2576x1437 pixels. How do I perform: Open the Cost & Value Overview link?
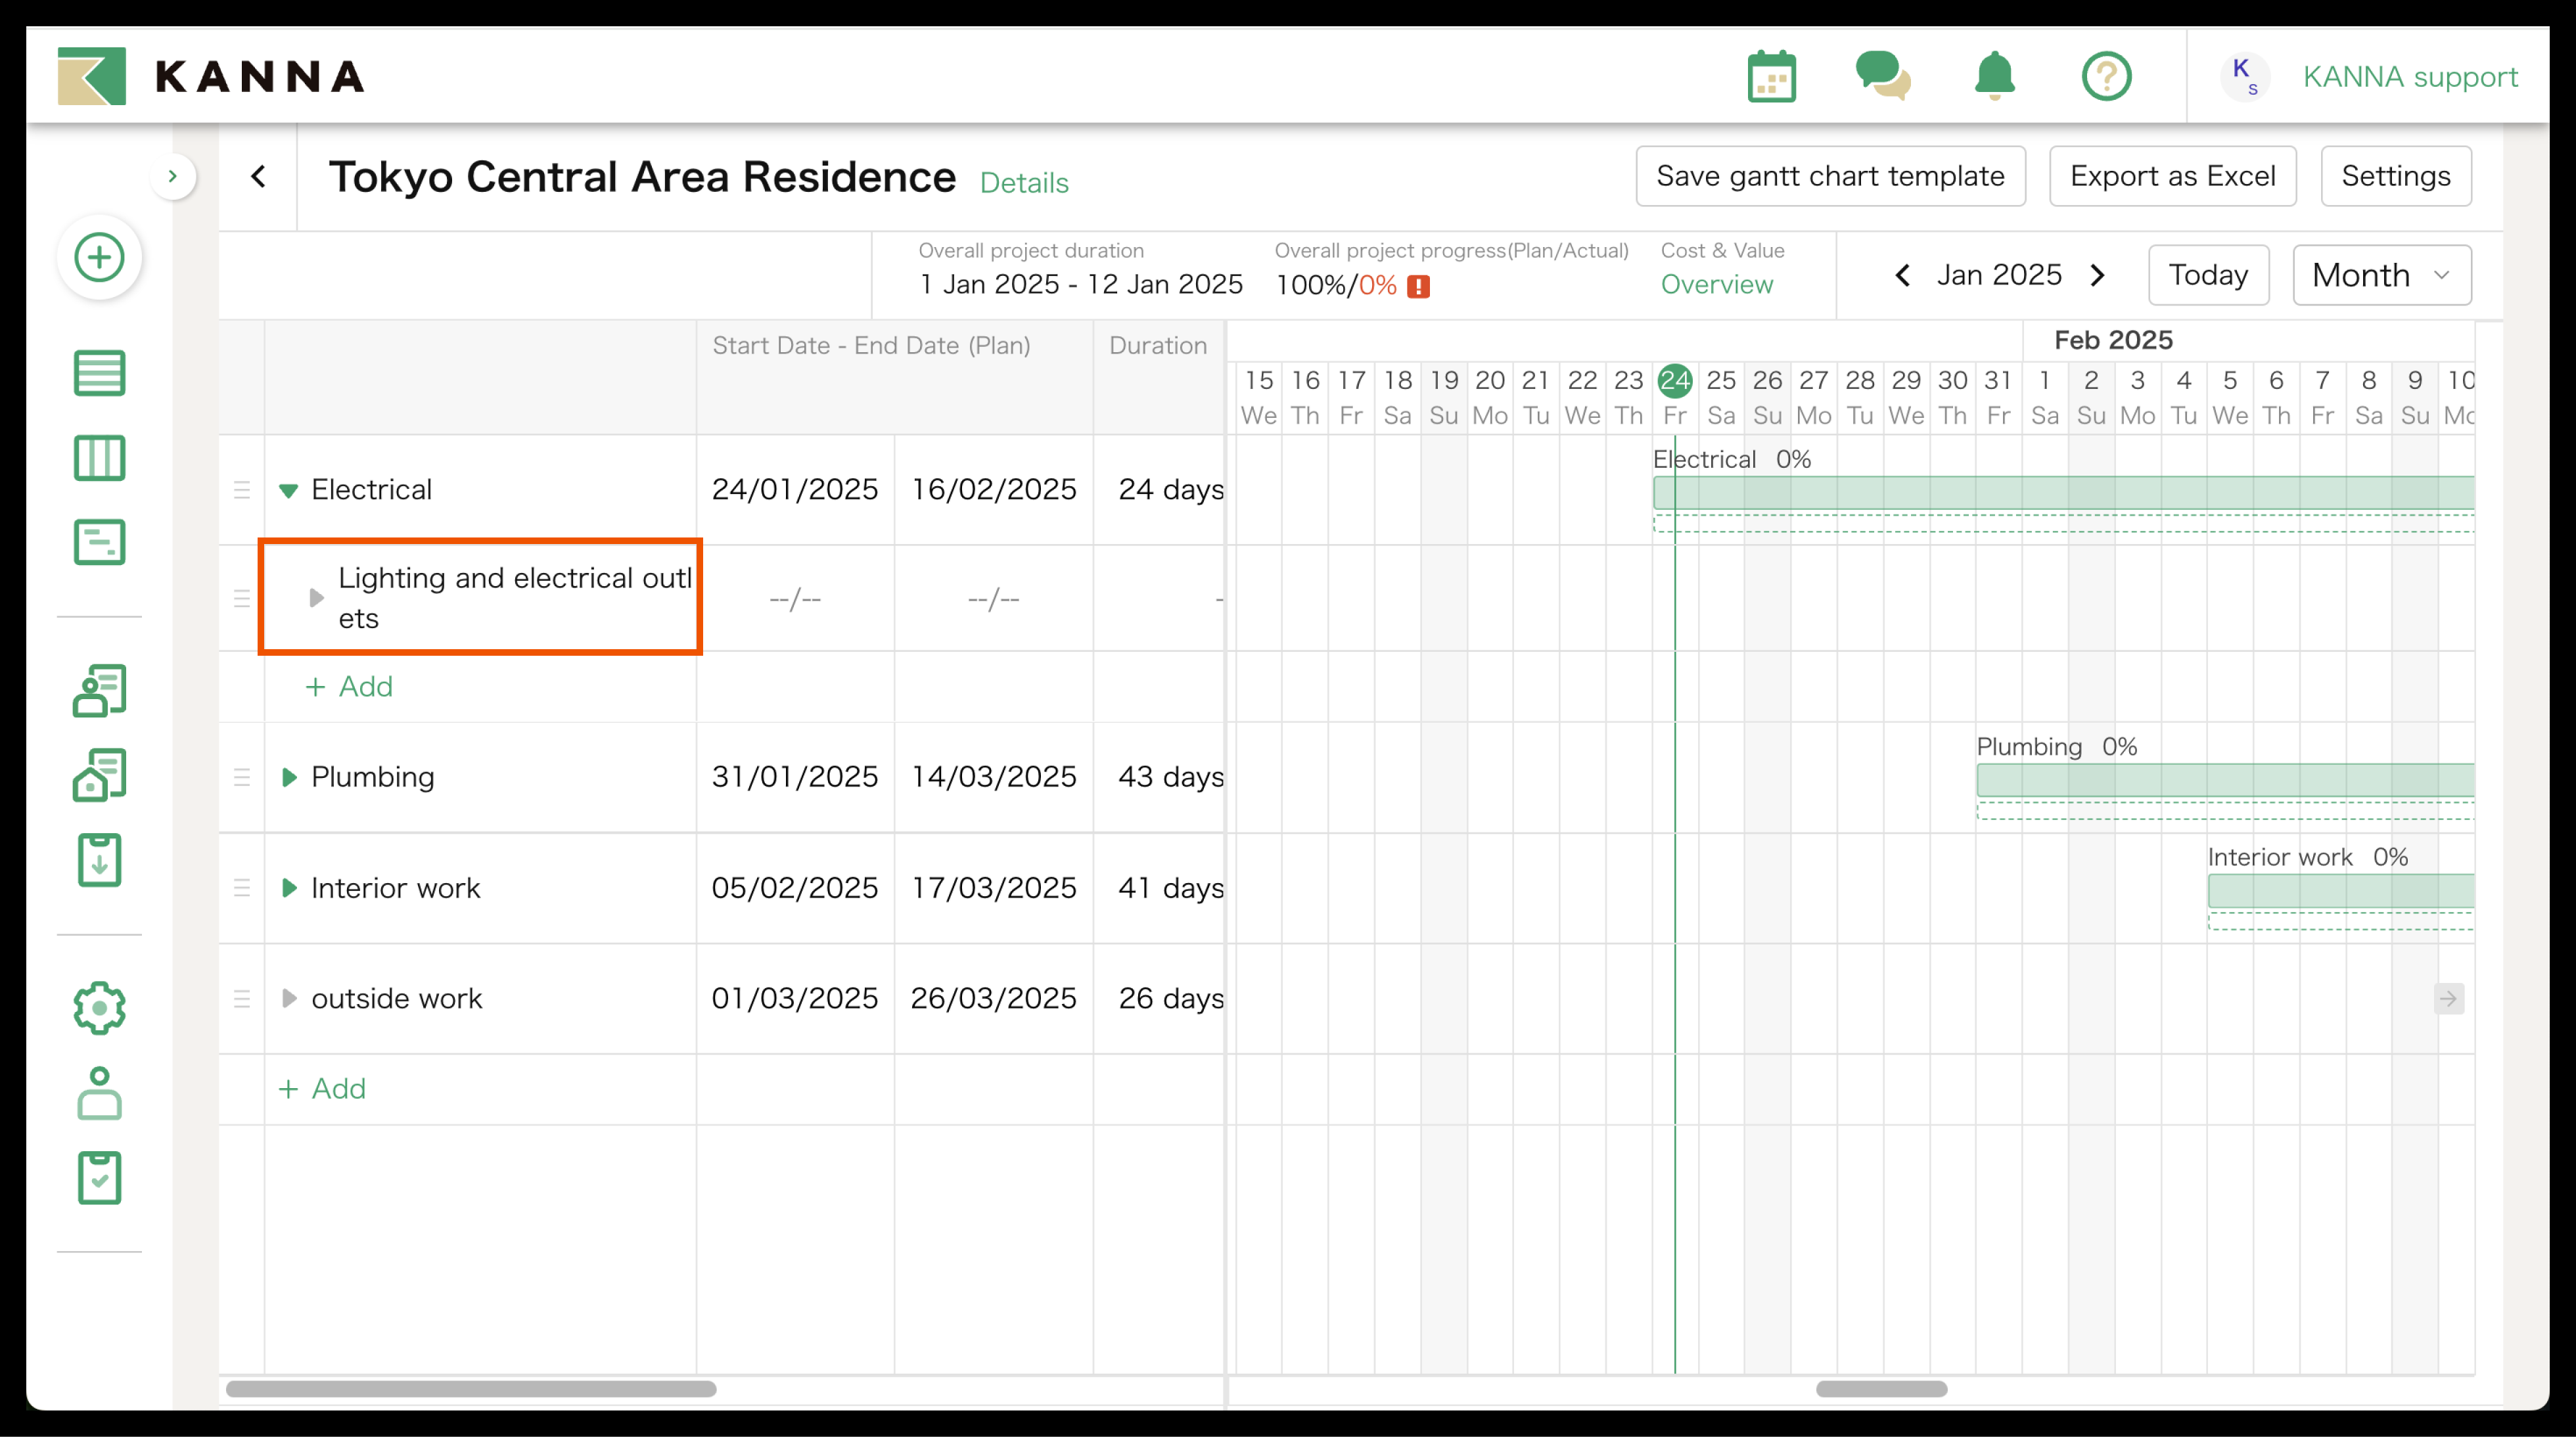(x=1716, y=284)
